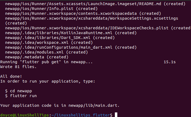Click the Dart_SDK.xml created line
191x117 pixels.
[60, 38]
